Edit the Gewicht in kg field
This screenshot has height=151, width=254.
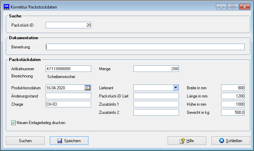233,112
